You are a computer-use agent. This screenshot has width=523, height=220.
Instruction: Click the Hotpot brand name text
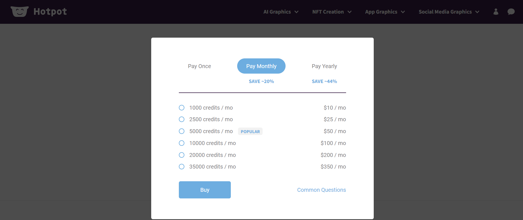(50, 12)
